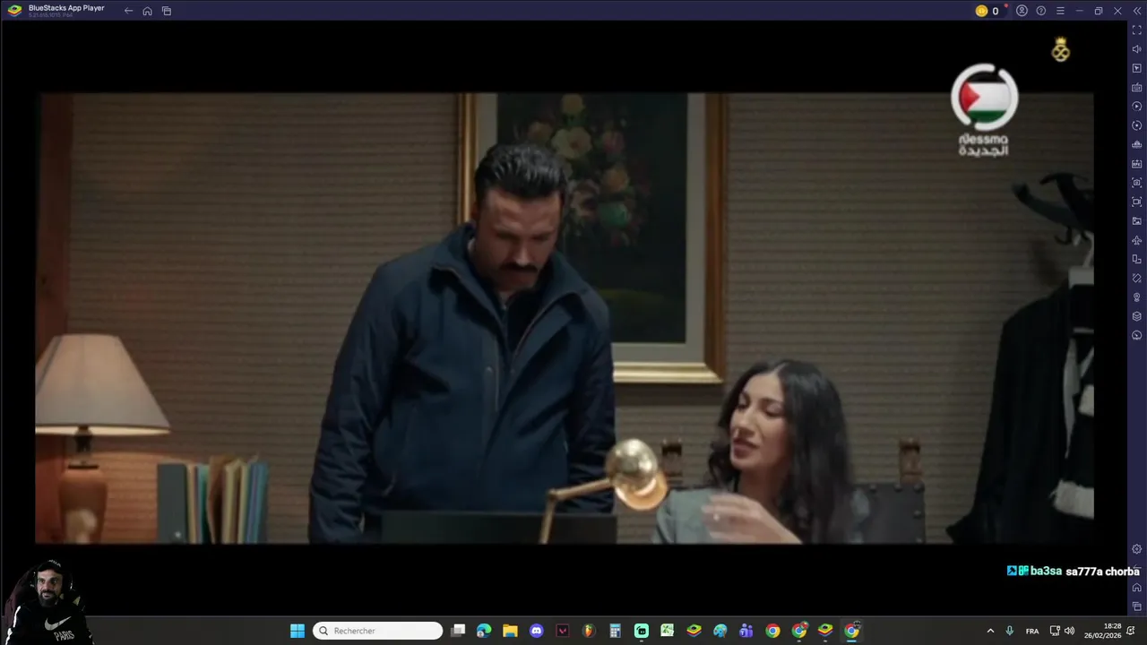The height and width of the screenshot is (645, 1147).
Task: Click the sync operations circular icon
Action: pos(1137,125)
